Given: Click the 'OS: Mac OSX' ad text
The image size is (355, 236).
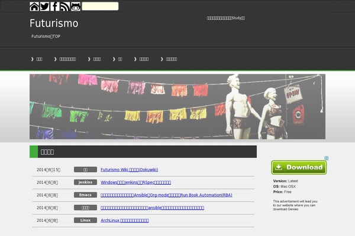Looking at the screenshot, I should (x=285, y=186).
